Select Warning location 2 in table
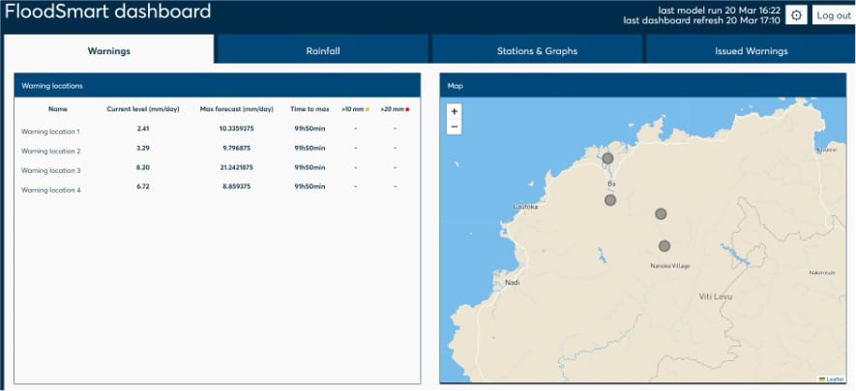The image size is (856, 391). point(50,151)
